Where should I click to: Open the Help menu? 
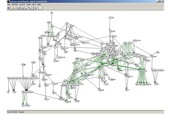click(x=39, y=5)
